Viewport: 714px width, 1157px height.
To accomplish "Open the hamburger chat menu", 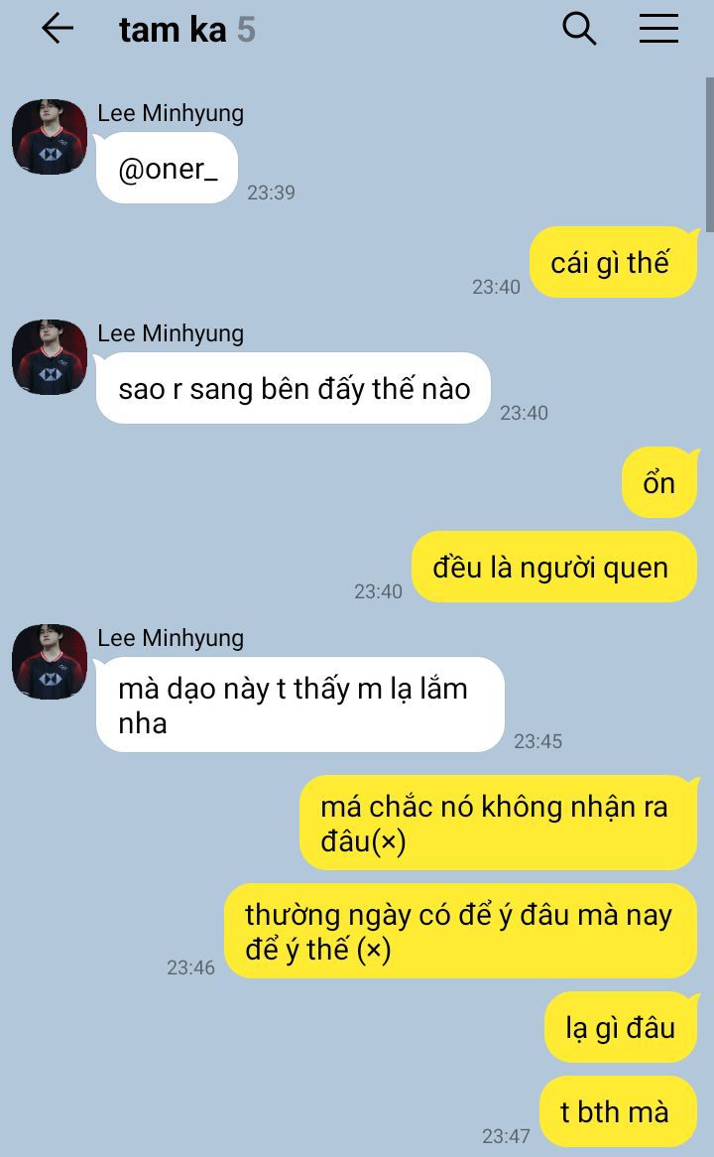I will (x=658, y=29).
